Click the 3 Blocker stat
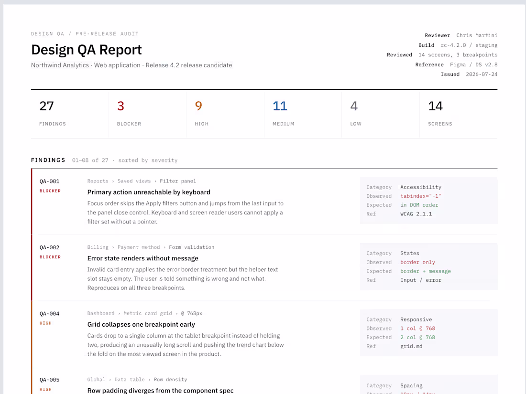This screenshot has width=526, height=394. (x=147, y=114)
